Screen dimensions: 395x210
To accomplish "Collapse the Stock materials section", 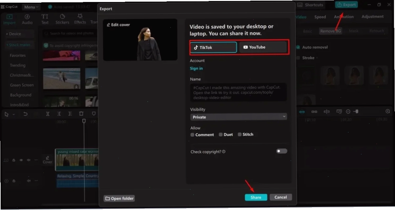I will point(19,45).
